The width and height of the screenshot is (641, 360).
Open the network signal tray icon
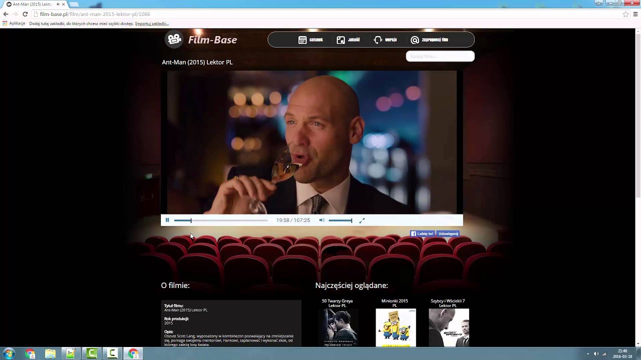[604, 353]
